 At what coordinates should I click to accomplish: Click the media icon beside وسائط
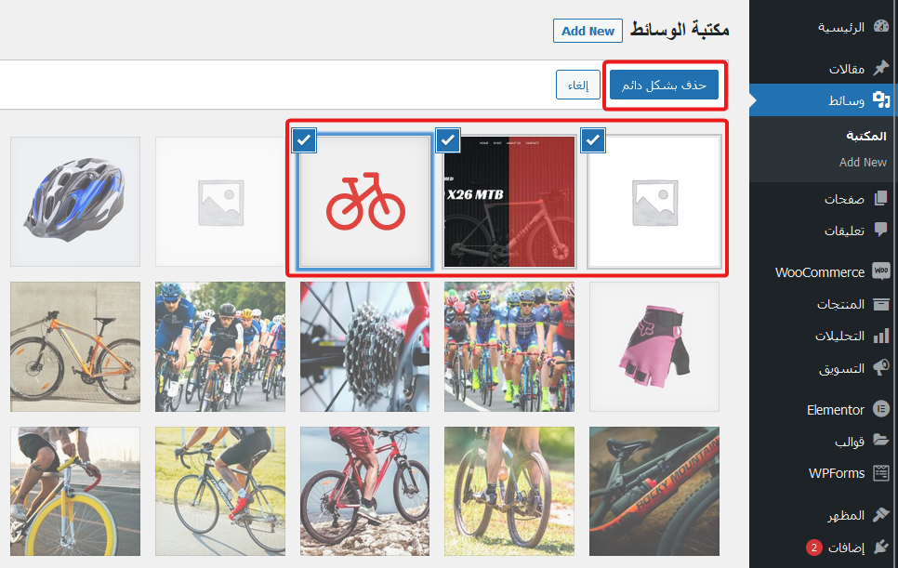(880, 100)
